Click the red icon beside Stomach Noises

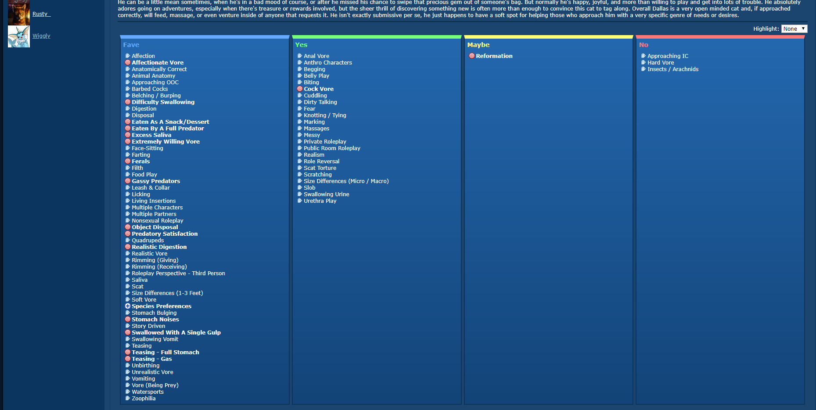coord(128,319)
